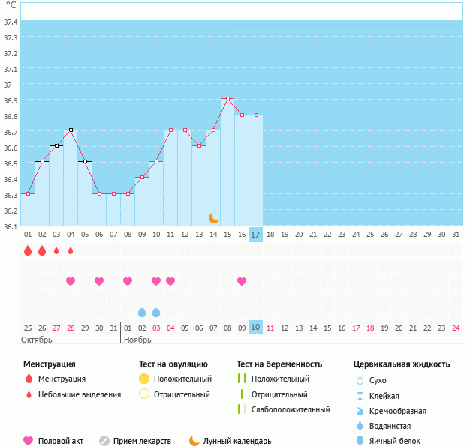Viewport: 470px width, 446px height.
Task: Click the 36.7 temperature point on day 04
Action: click(x=71, y=130)
